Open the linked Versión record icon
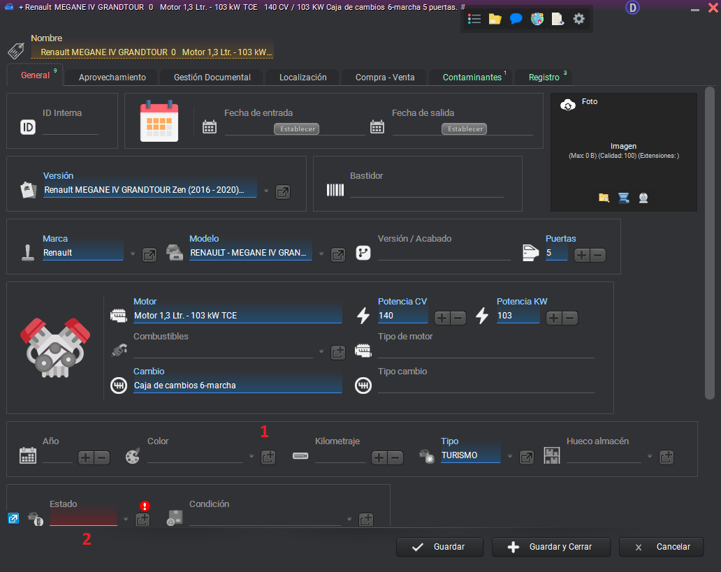Screen dimensions: 721x572 click(x=283, y=191)
